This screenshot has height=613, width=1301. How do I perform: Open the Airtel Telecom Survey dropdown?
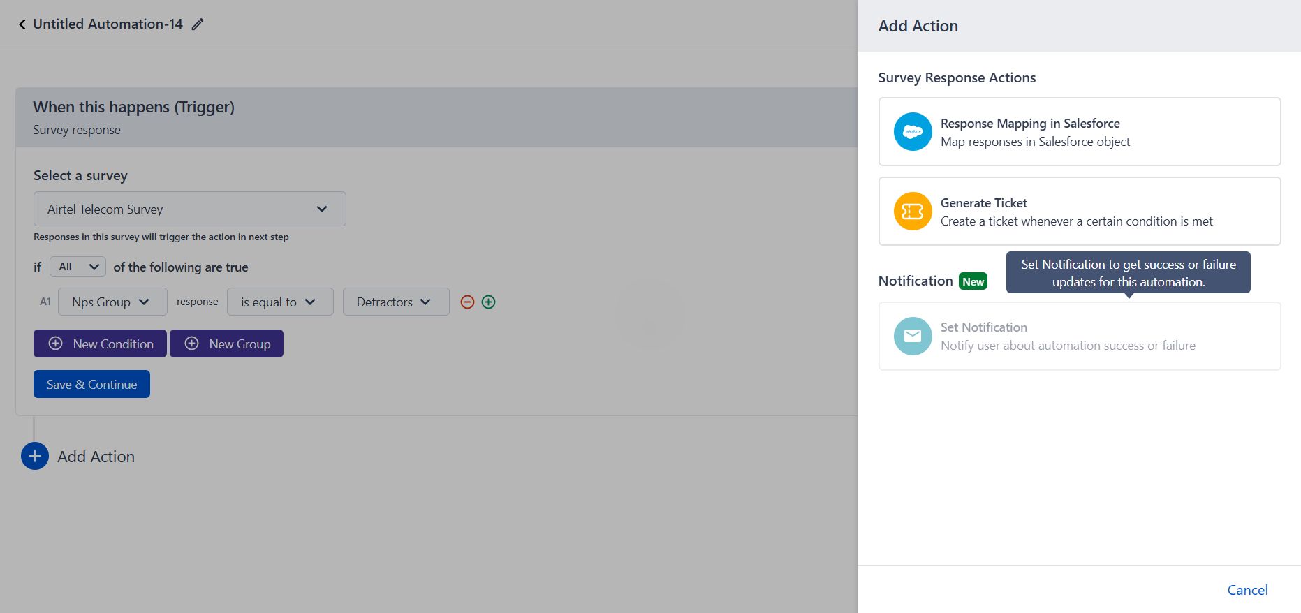pos(189,209)
